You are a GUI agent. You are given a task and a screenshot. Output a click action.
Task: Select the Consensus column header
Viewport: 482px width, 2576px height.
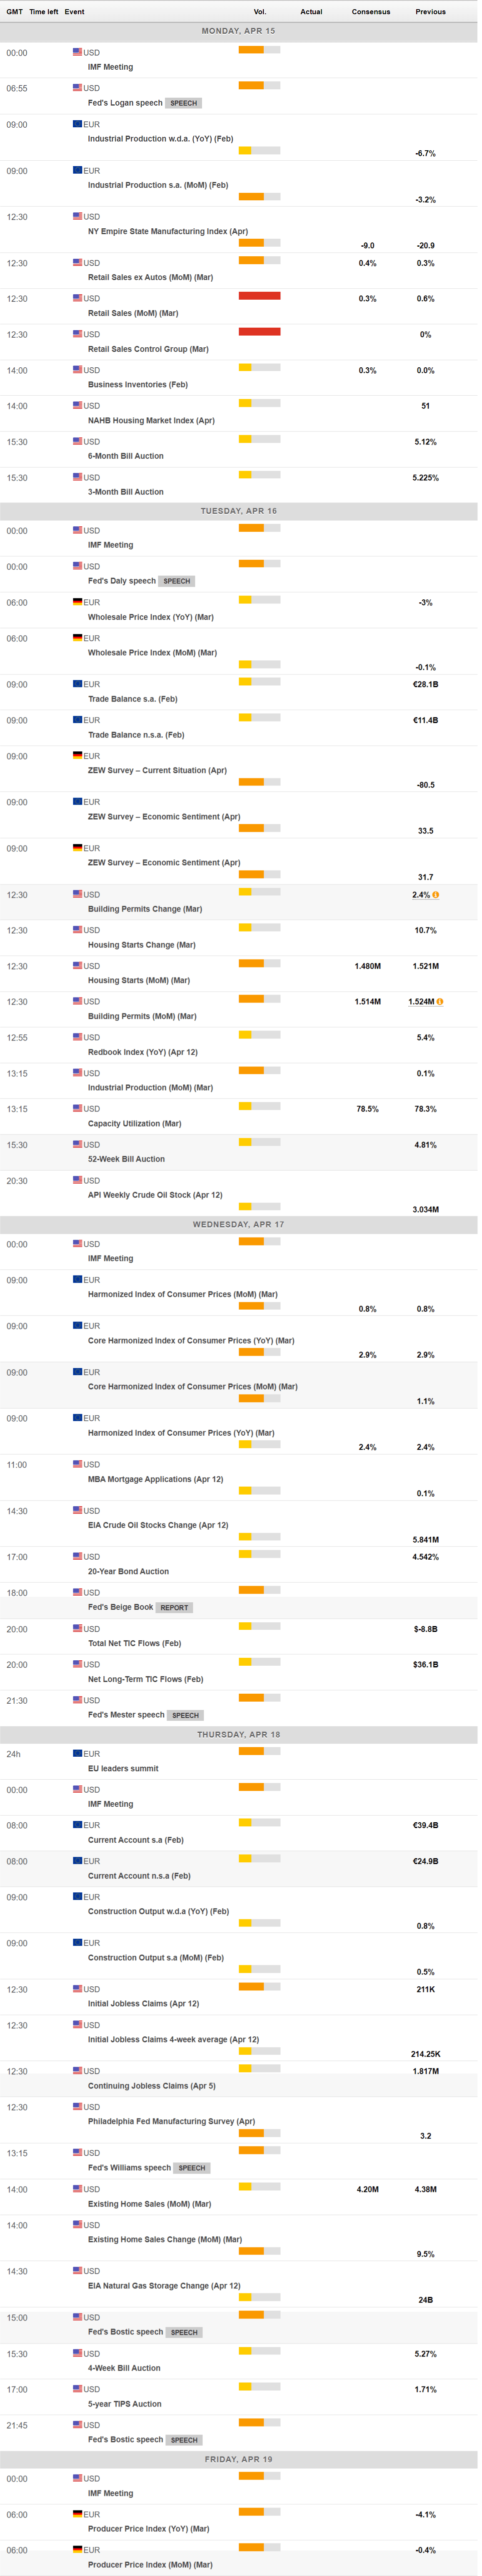pyautogui.click(x=370, y=12)
